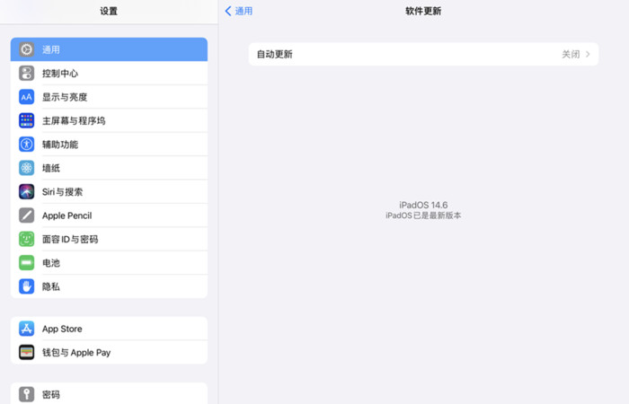Tap the 钱包与Apple Pay wallet icon
Image resolution: width=629 pixels, height=404 pixels.
[26, 352]
